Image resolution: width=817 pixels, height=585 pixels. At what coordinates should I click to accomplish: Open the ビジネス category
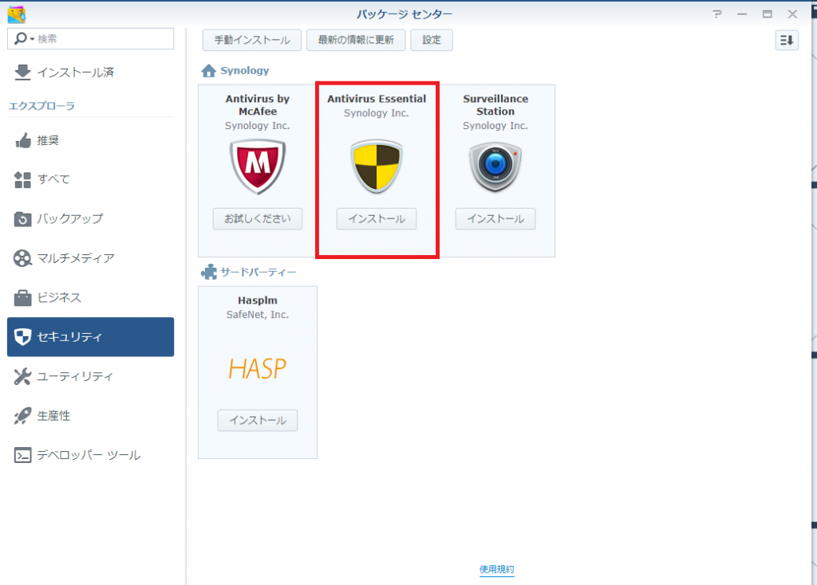pyautogui.click(x=91, y=298)
